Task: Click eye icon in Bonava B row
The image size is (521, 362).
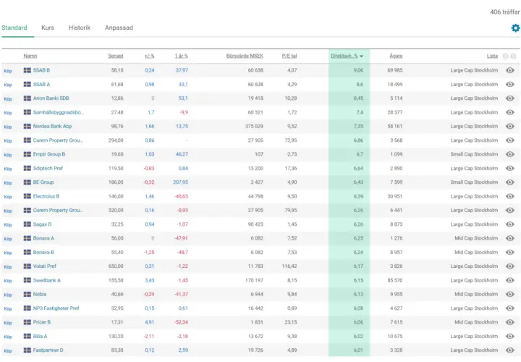Action: (x=510, y=252)
